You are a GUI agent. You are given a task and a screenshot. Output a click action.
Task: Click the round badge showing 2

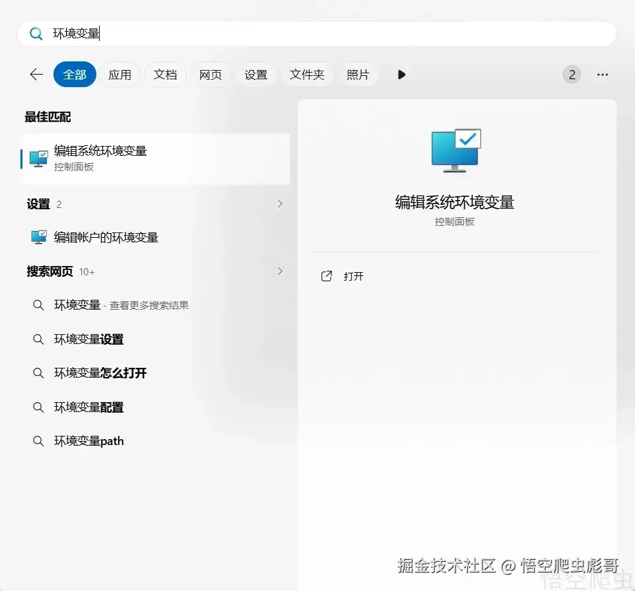point(572,75)
